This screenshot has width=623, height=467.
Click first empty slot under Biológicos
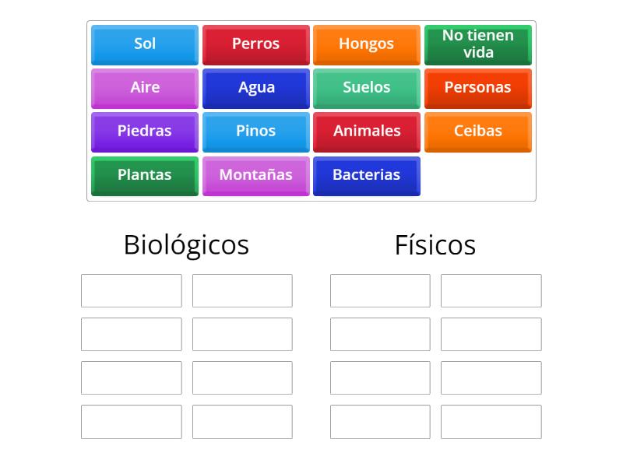(x=132, y=290)
